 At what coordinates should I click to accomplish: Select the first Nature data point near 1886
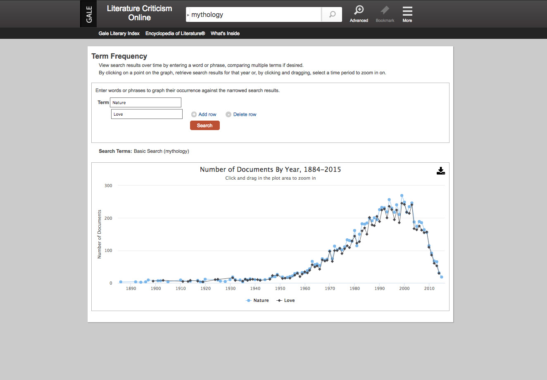(x=121, y=282)
